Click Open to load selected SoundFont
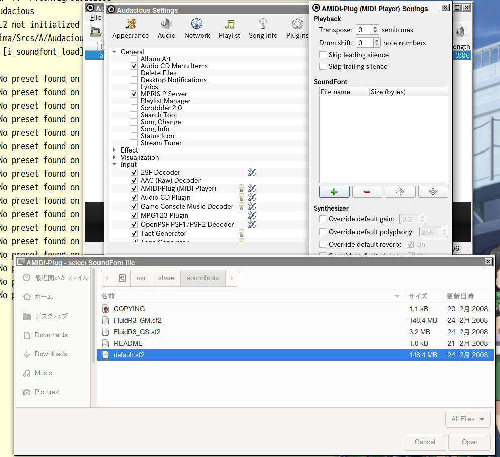 point(469,442)
